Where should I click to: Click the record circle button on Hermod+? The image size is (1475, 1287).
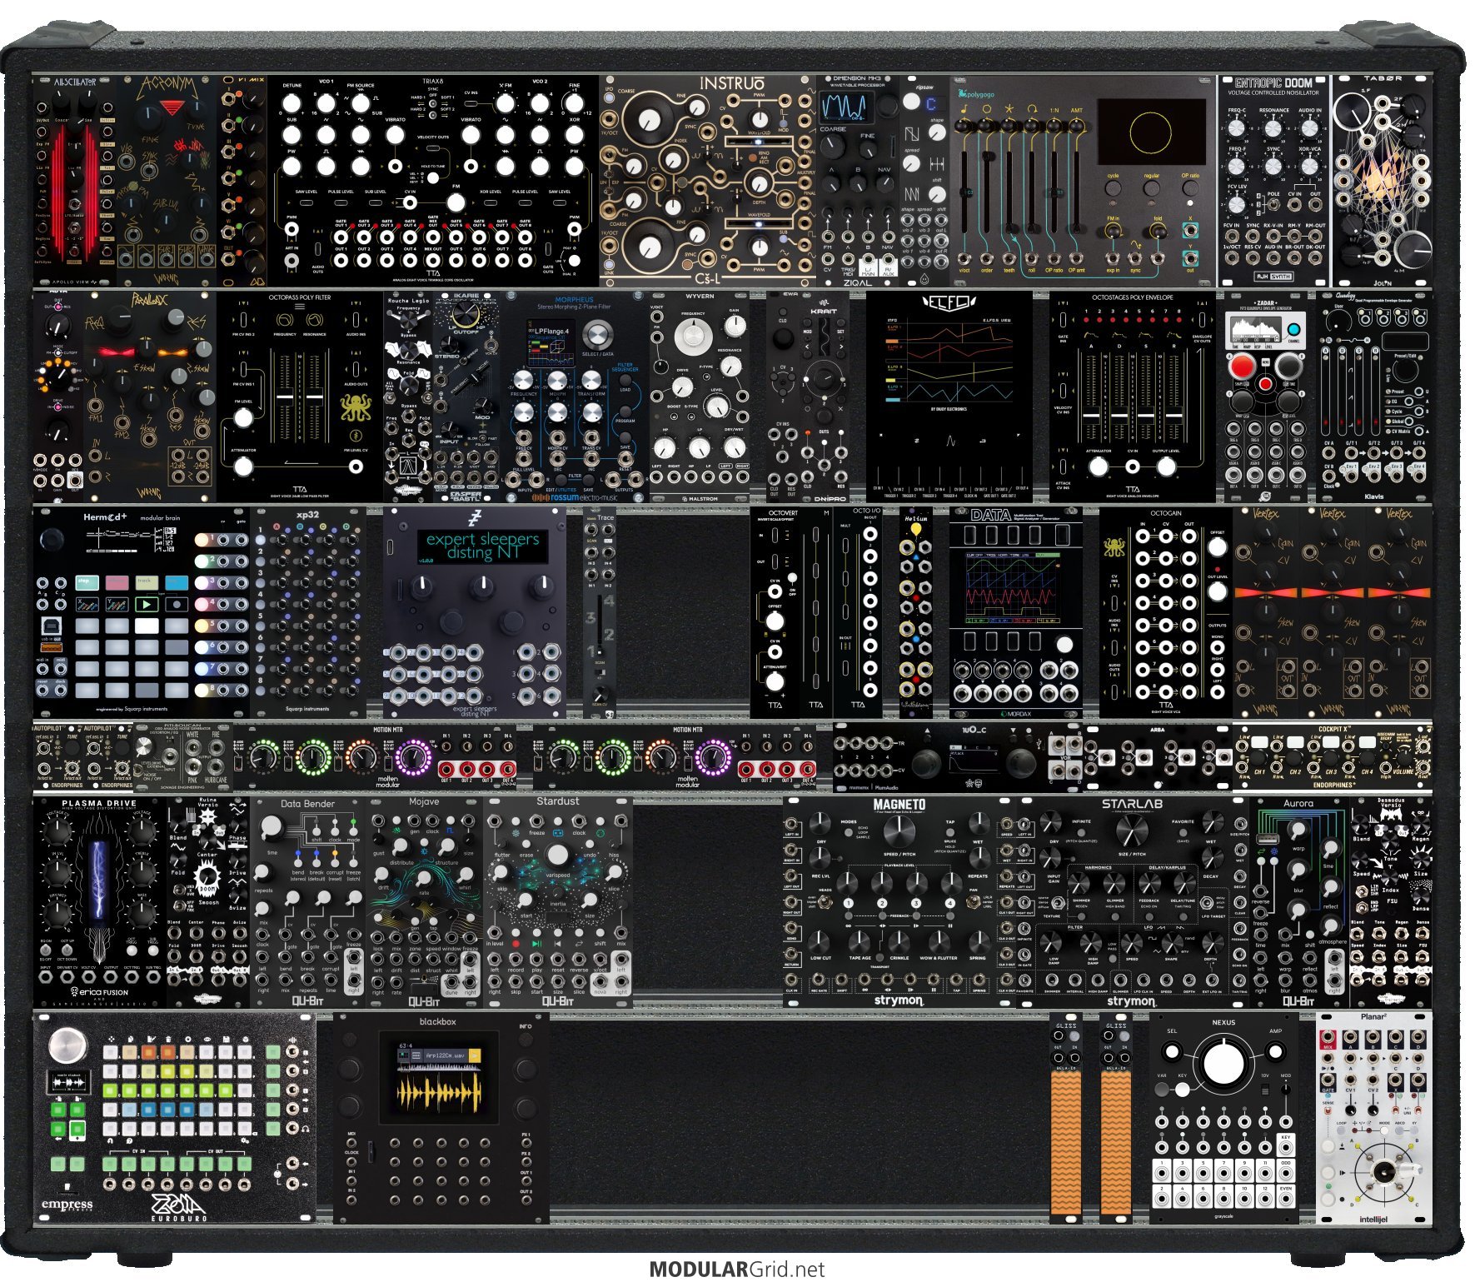click(x=176, y=604)
